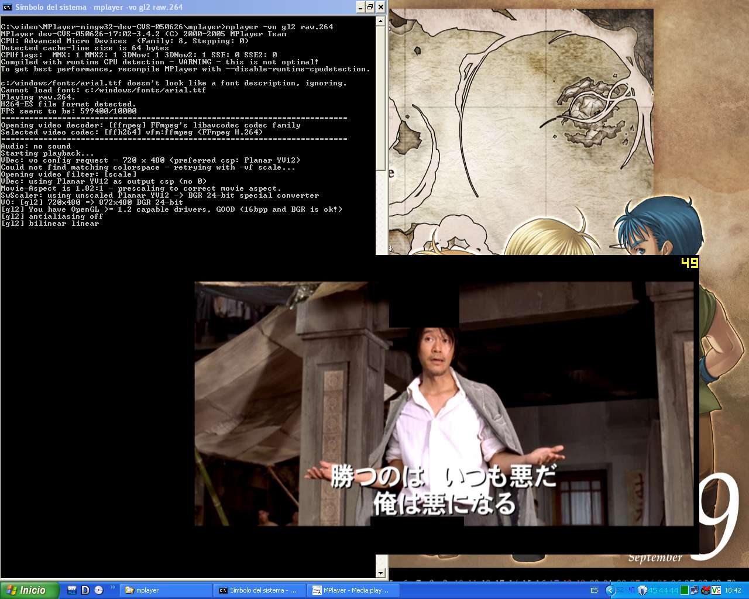Expand hidden tray icons with the arrow
This screenshot has height=599, width=749.
pyautogui.click(x=610, y=591)
